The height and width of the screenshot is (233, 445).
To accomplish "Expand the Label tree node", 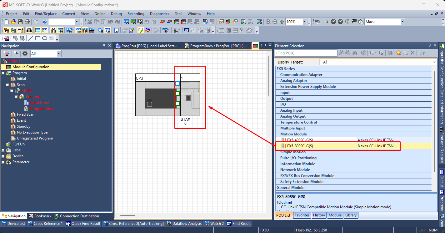I will tap(3, 150).
